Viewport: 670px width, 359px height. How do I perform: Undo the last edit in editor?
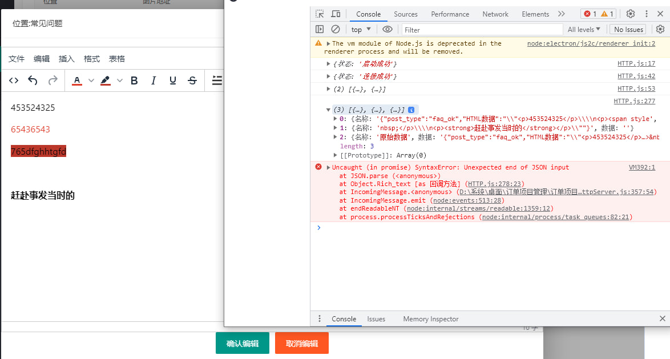pyautogui.click(x=33, y=80)
